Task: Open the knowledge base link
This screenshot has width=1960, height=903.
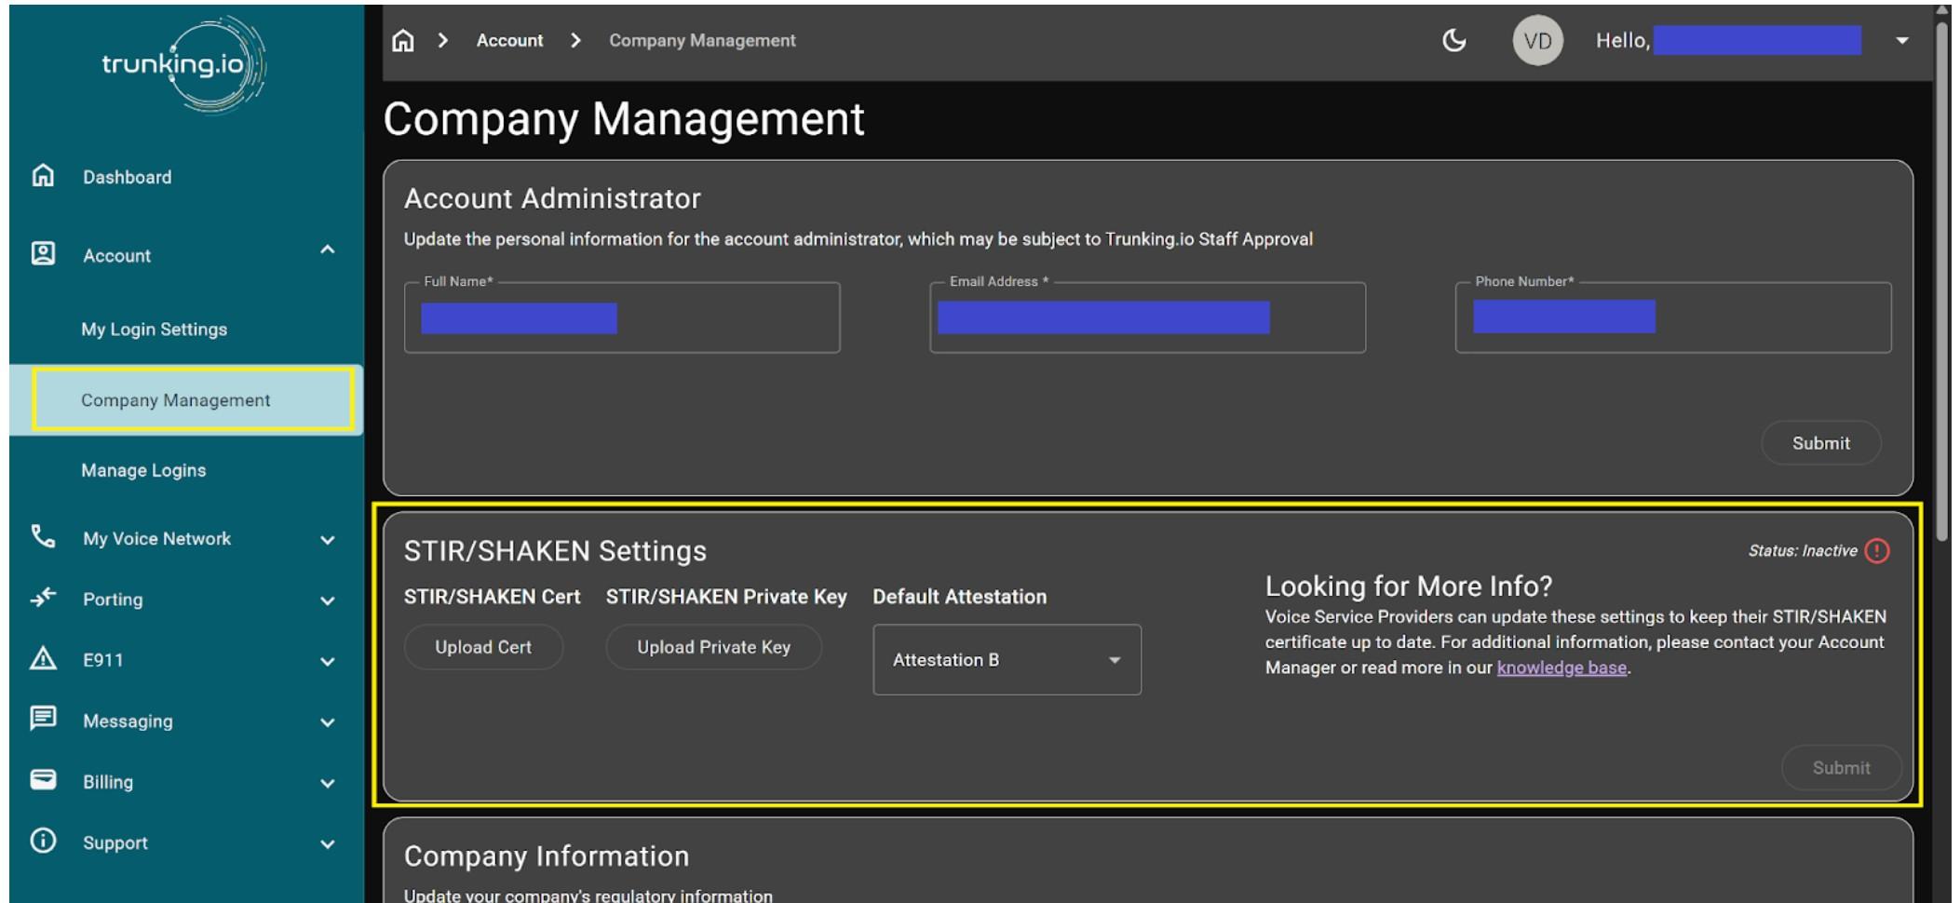Action: (x=1561, y=667)
